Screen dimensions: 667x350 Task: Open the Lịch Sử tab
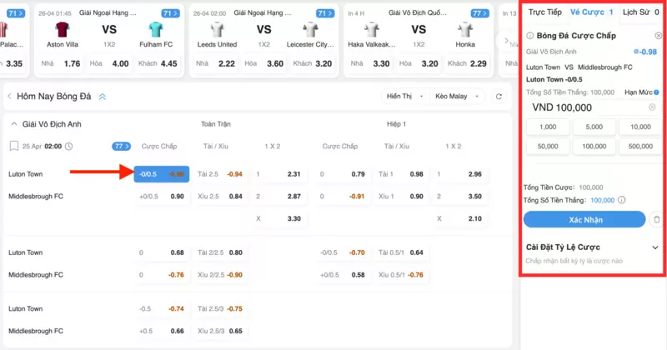641,12
